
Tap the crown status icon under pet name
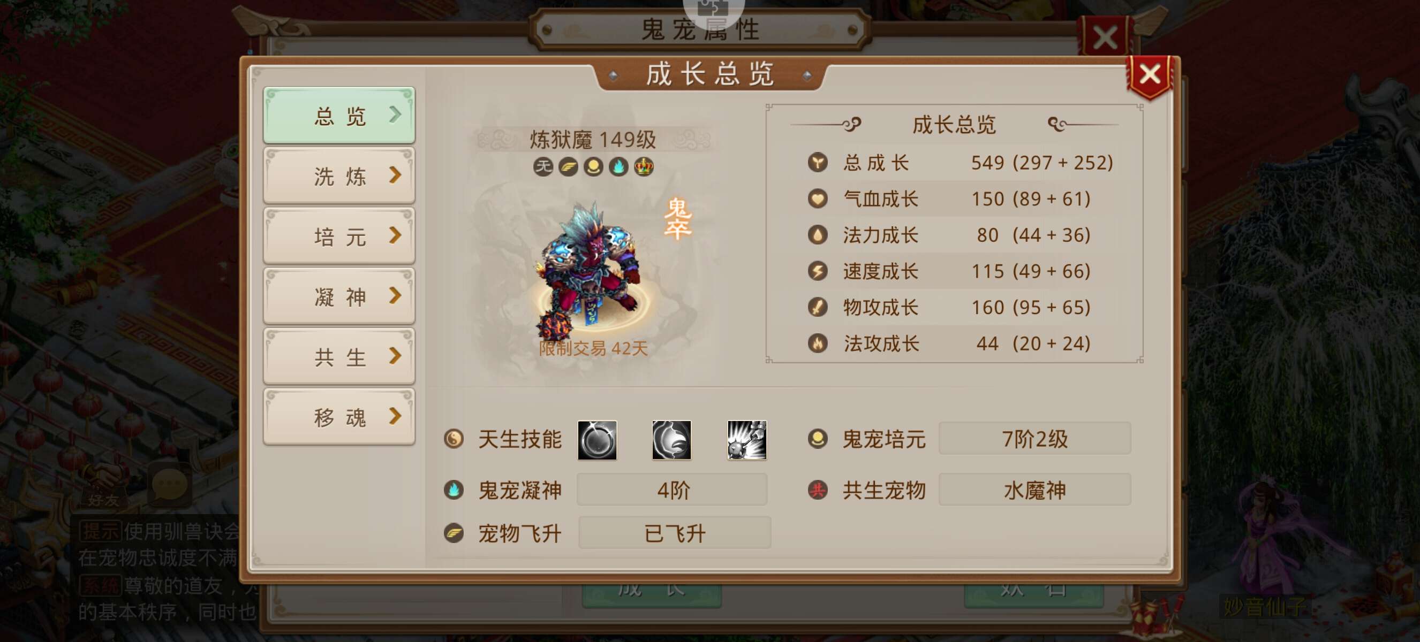click(643, 166)
